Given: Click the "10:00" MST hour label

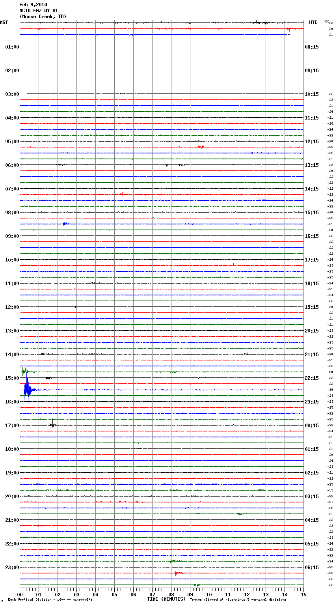Looking at the screenshot, I should click(x=12, y=260).
